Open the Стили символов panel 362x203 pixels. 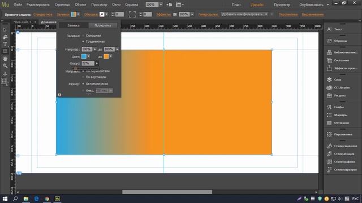click(329, 146)
